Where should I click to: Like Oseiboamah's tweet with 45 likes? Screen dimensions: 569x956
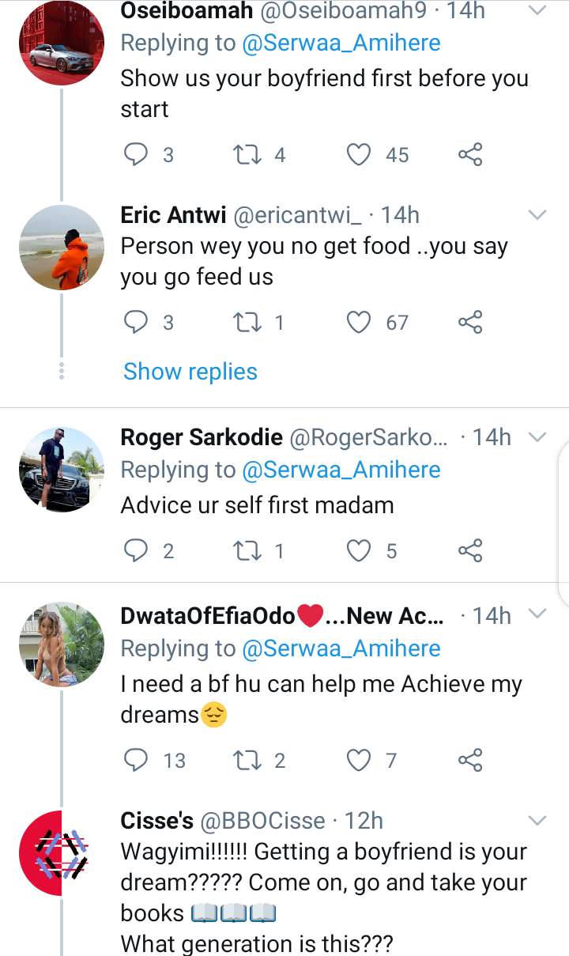coord(359,154)
